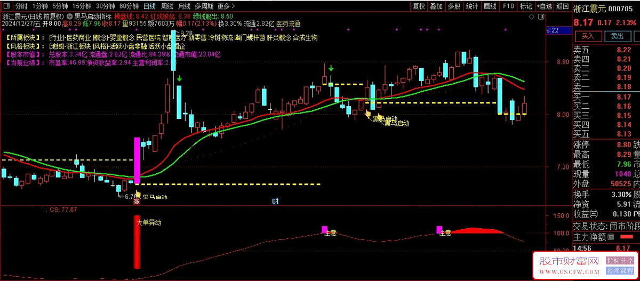The image size is (640, 281).
Task: Click the 民营医院 concept link
Action: [148, 38]
